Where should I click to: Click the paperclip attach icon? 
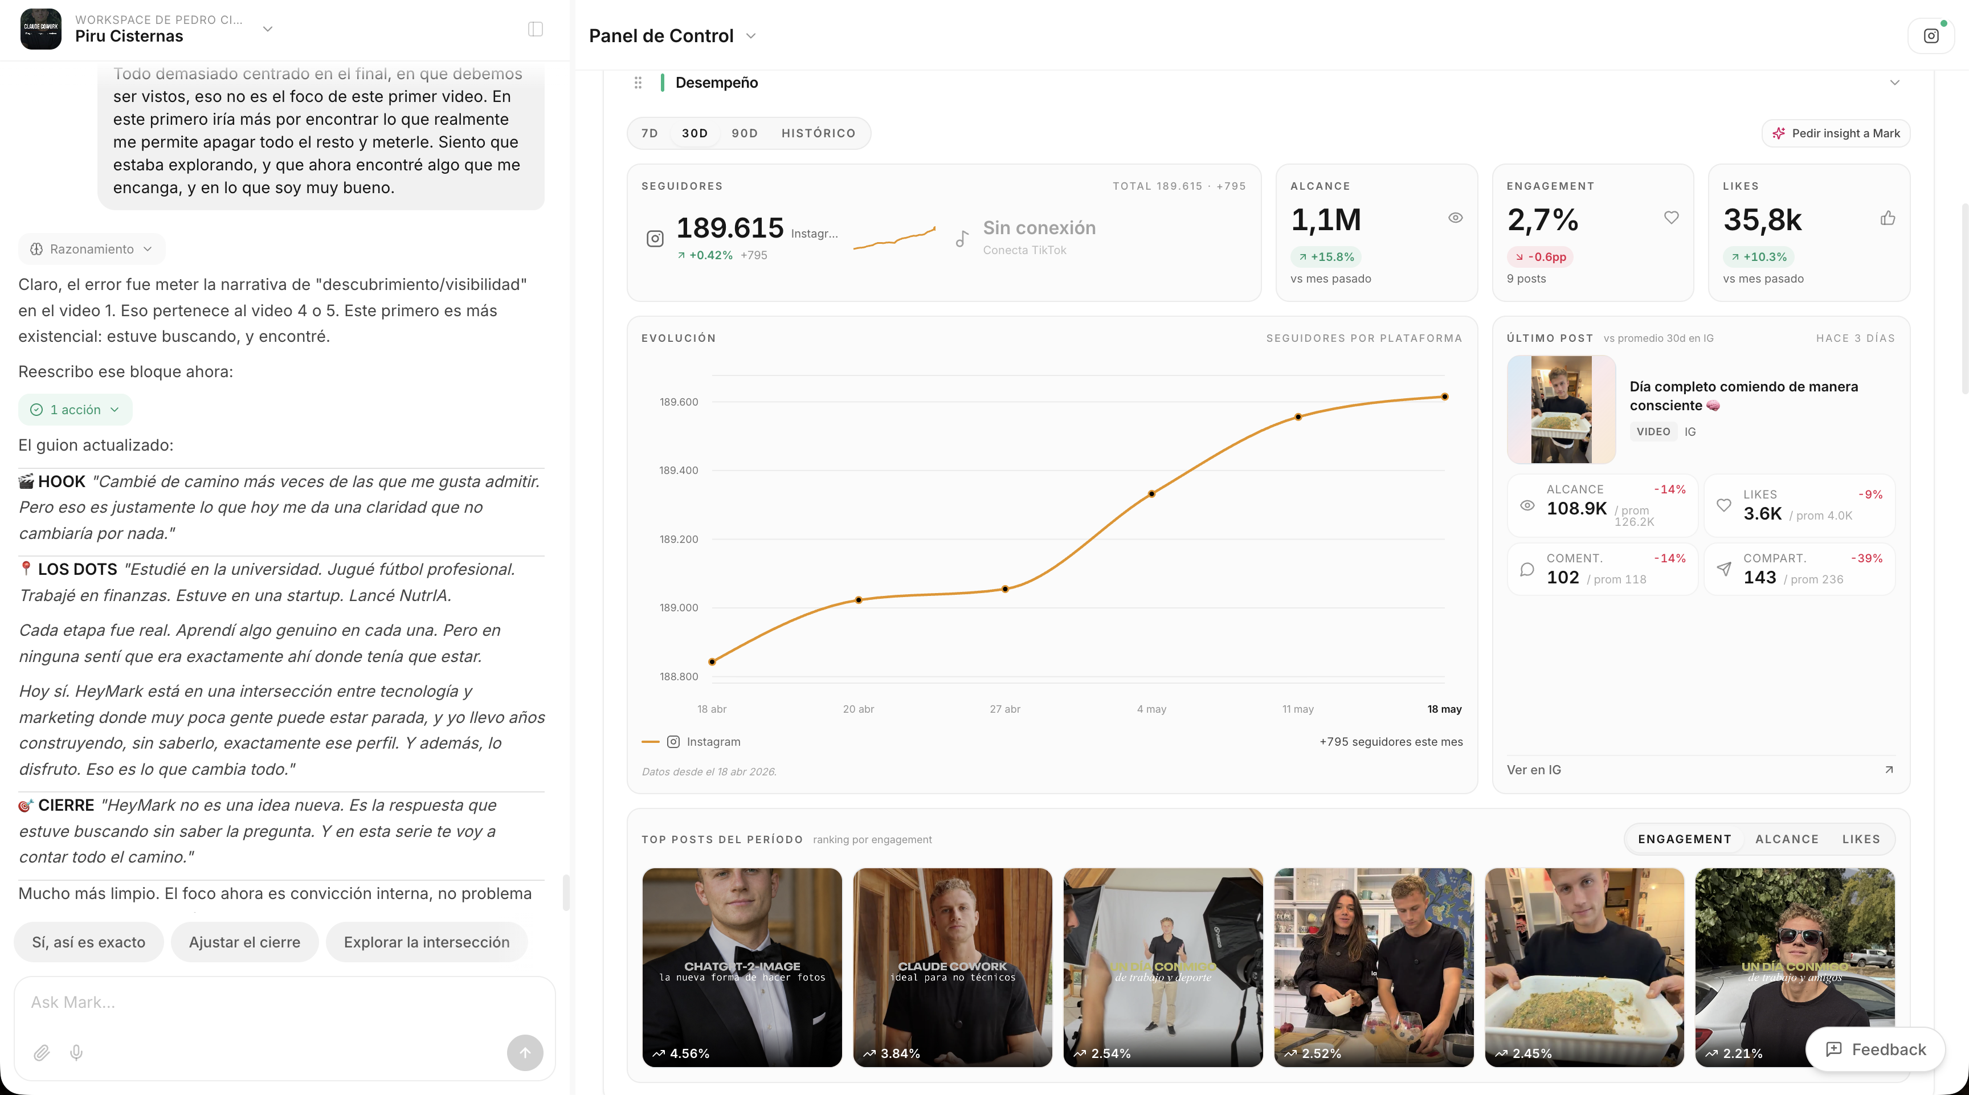point(41,1053)
